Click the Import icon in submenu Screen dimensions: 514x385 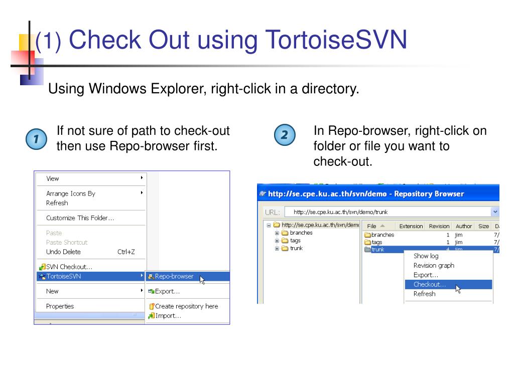[x=152, y=316]
